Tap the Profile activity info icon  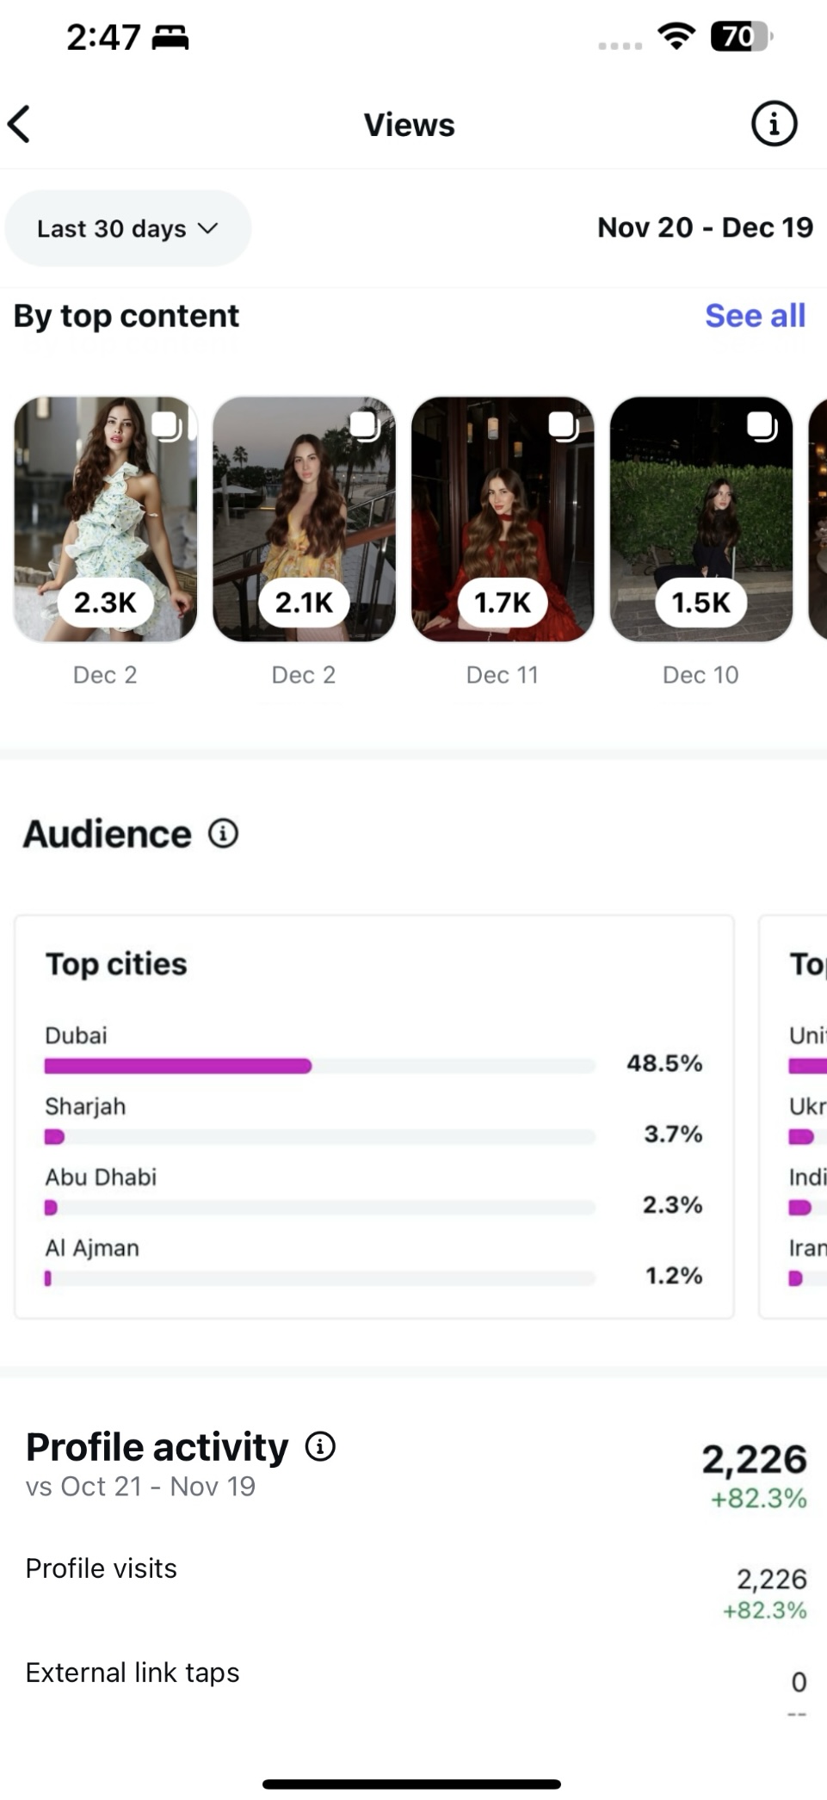pos(320,1447)
